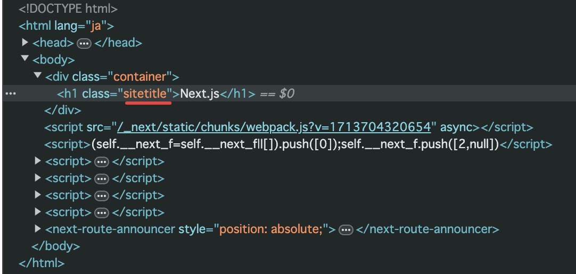Collapse the body element triangle
Viewport: 576px width, 274px height.
[x=25, y=58]
